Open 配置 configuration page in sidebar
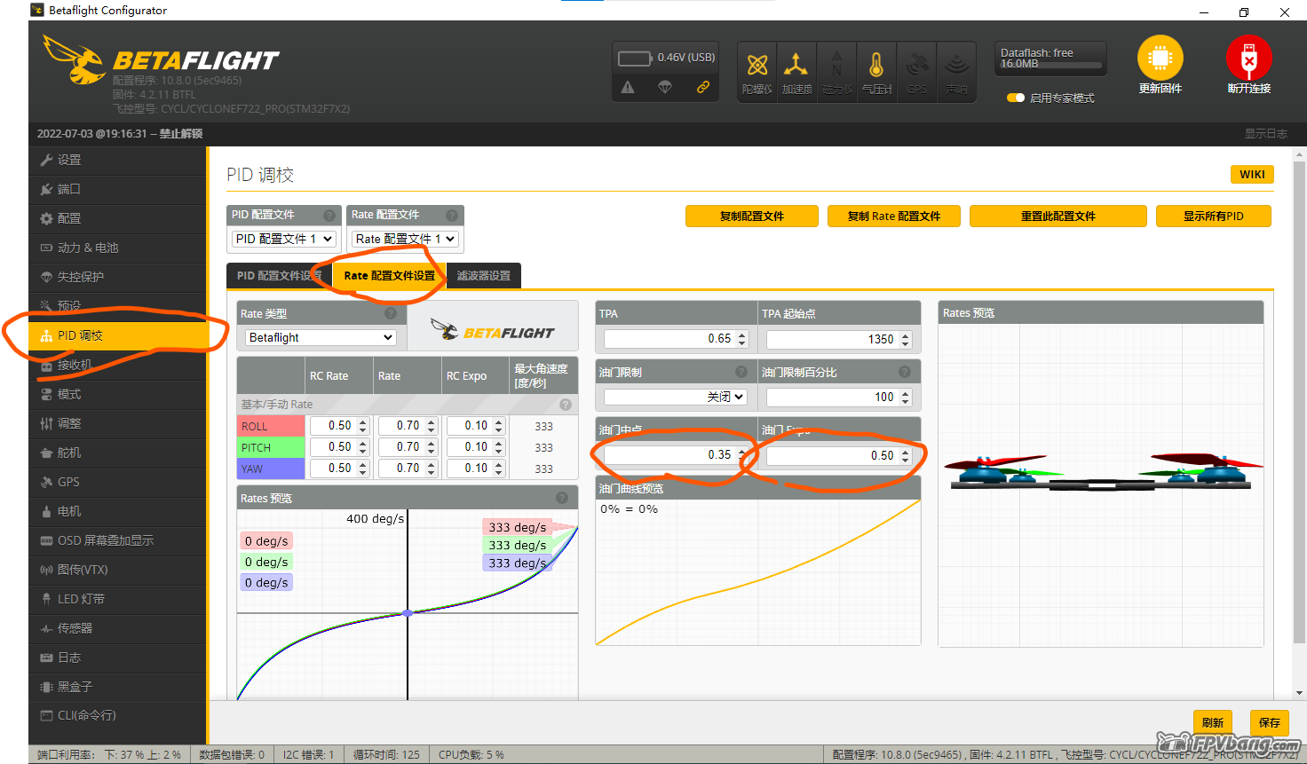The height and width of the screenshot is (764, 1307). (x=118, y=218)
